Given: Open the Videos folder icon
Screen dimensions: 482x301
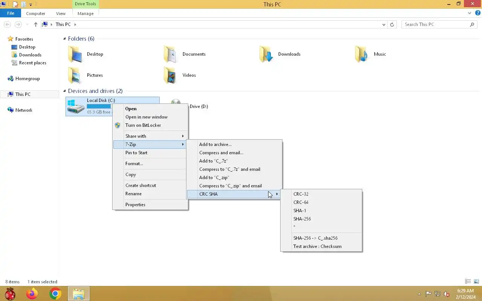Looking at the screenshot, I should click(x=171, y=75).
